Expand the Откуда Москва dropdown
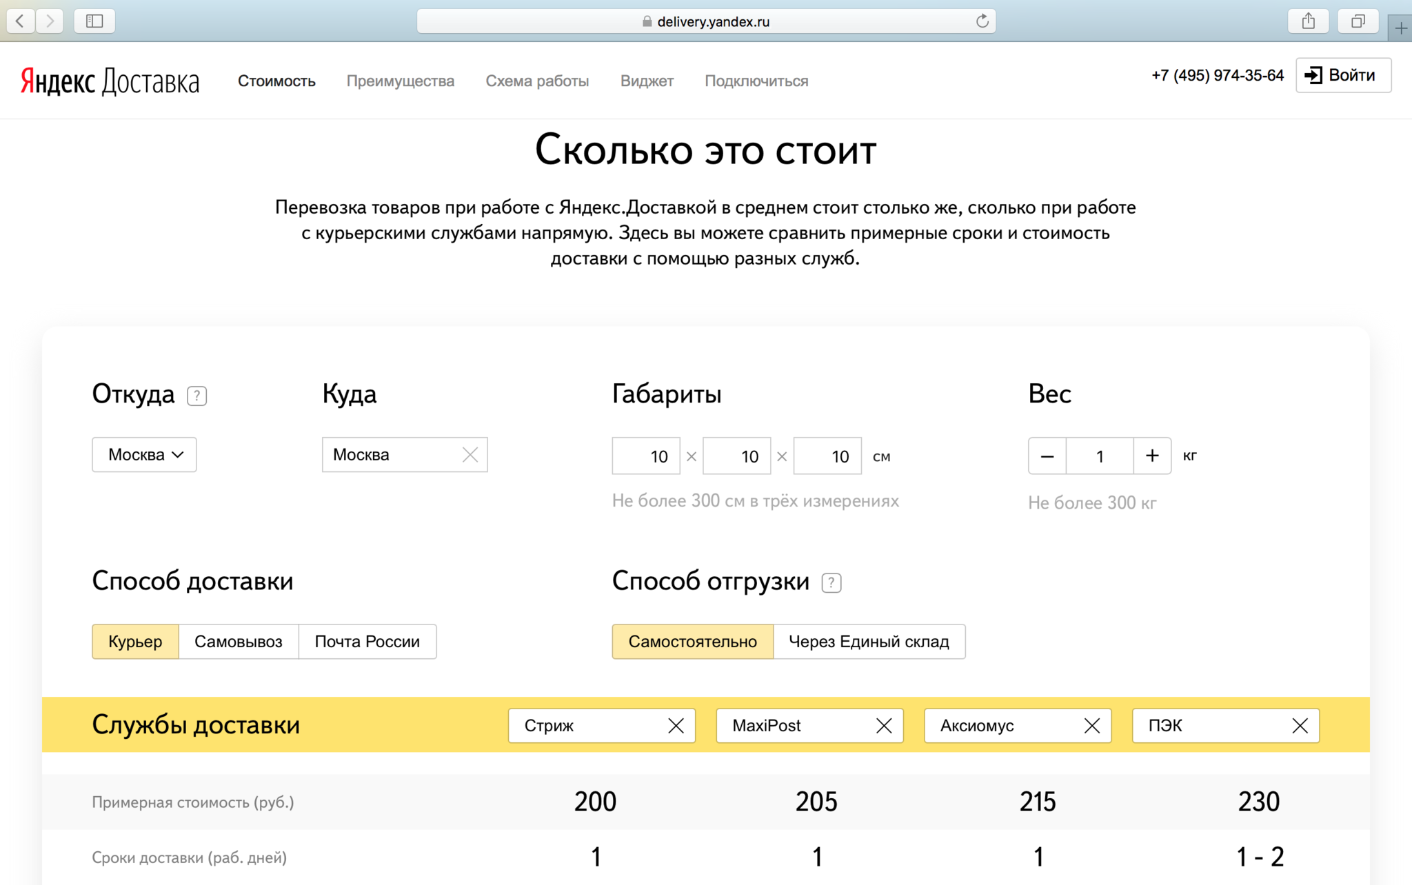 tap(144, 455)
